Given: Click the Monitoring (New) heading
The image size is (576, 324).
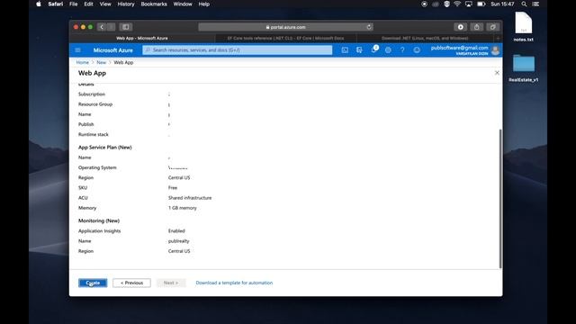Looking at the screenshot, I should 99,220.
